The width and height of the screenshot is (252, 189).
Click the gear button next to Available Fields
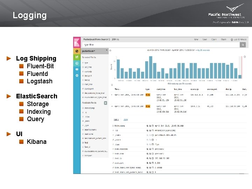pos(105,103)
